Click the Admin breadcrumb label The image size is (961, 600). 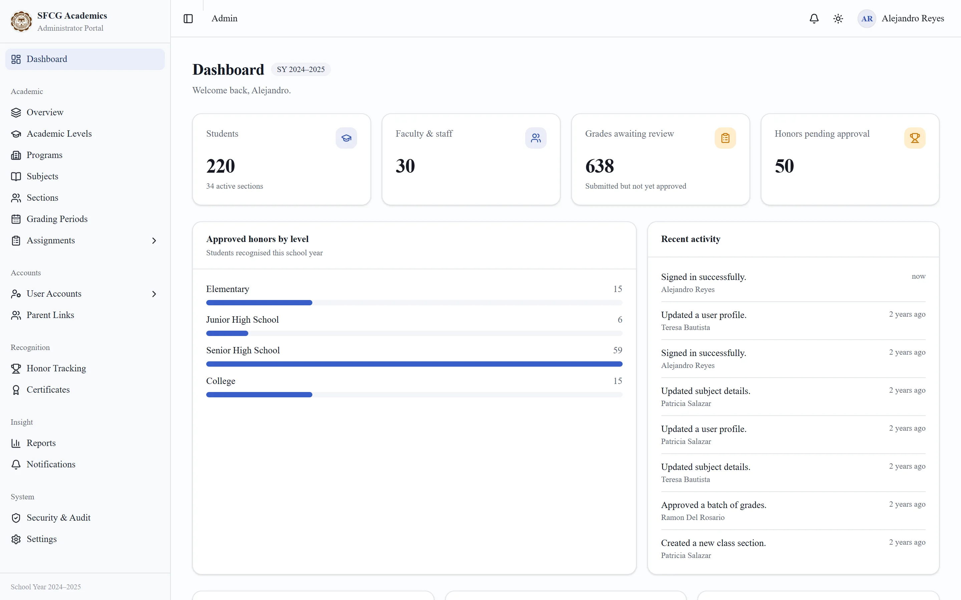[224, 19]
